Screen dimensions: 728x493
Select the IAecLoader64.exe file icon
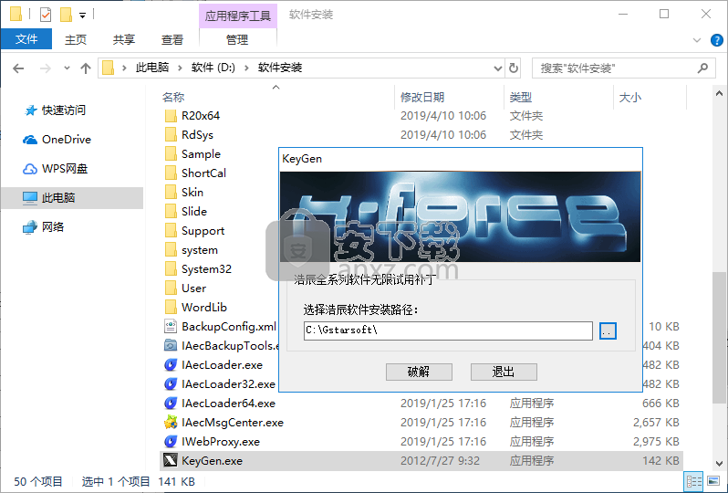click(x=171, y=403)
